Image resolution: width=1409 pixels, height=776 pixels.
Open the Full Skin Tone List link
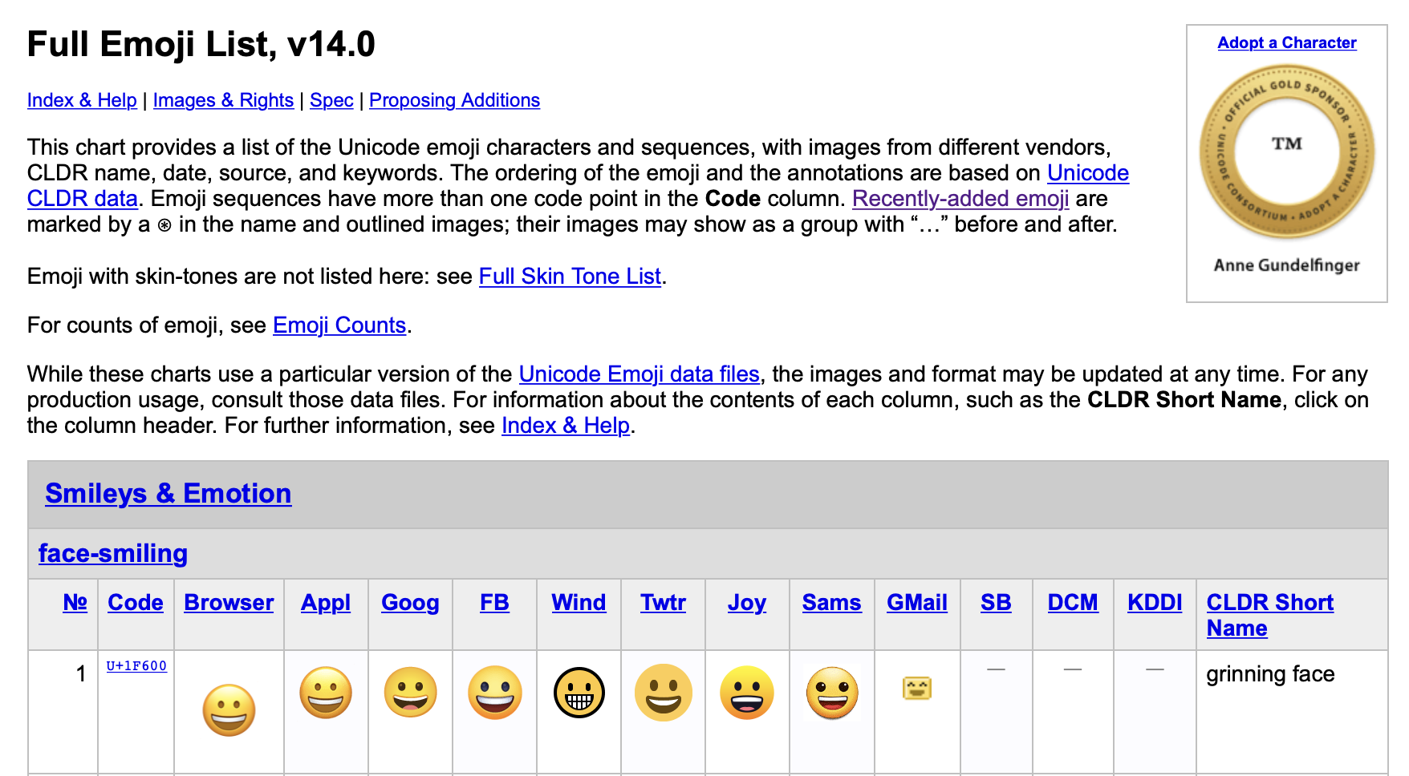(570, 277)
